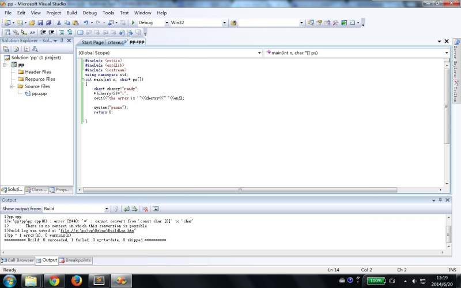Click the Copy icon in toolbar
Screen dimensions: 461x288
(67, 22)
